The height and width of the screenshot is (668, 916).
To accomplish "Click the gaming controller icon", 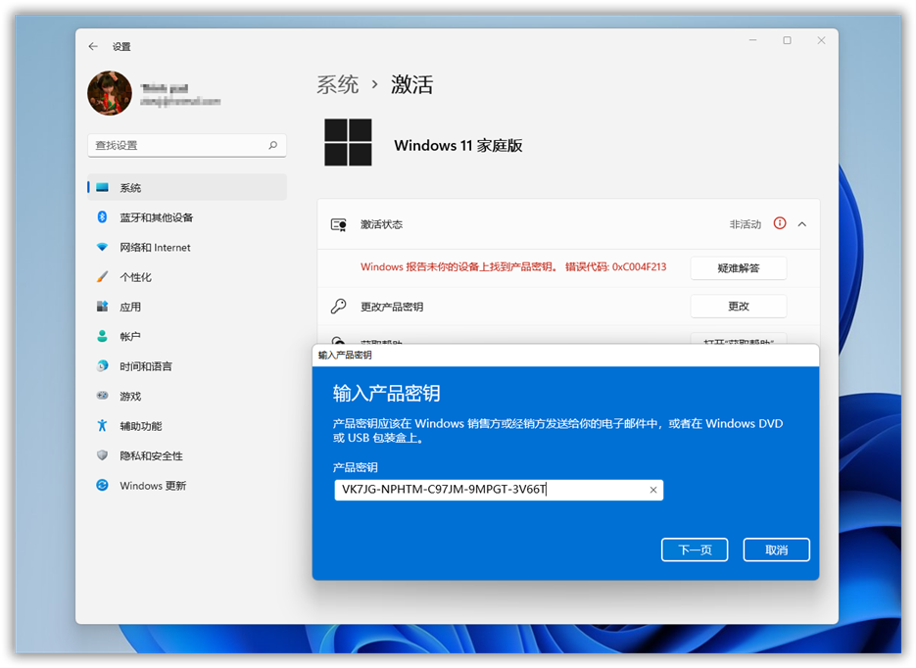I will coord(102,396).
